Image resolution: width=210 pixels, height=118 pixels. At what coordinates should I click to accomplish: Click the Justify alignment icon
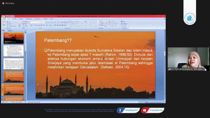click(62, 25)
